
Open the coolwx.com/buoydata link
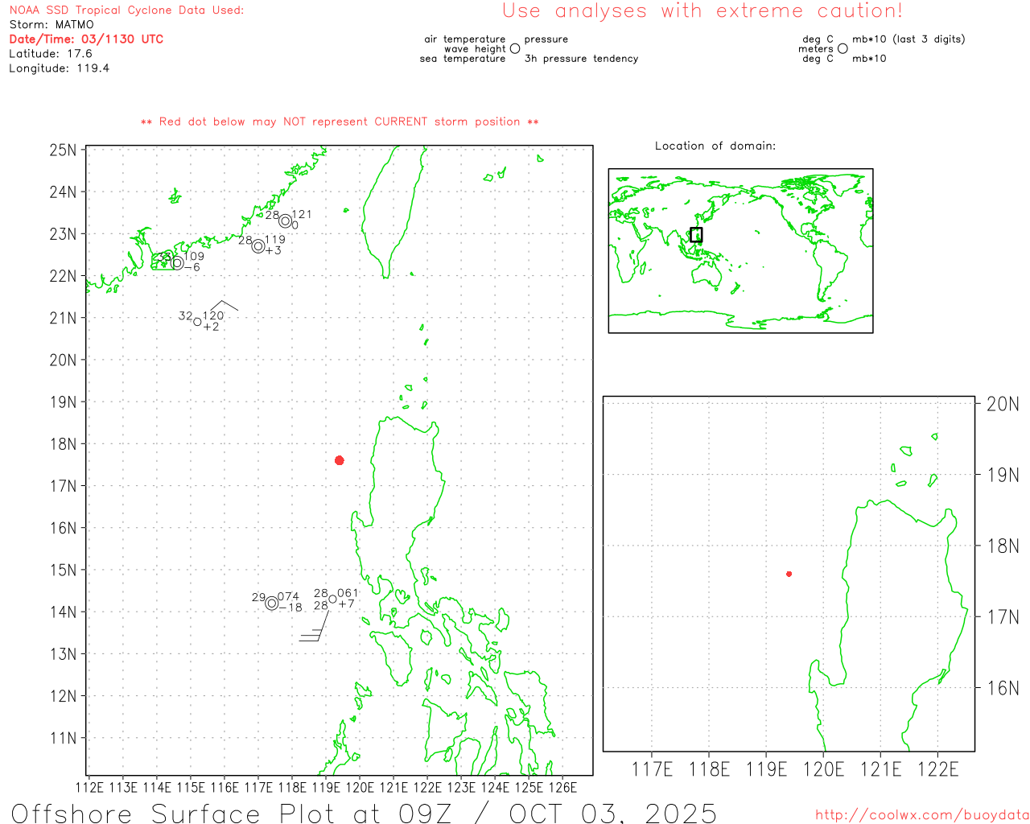(x=921, y=815)
